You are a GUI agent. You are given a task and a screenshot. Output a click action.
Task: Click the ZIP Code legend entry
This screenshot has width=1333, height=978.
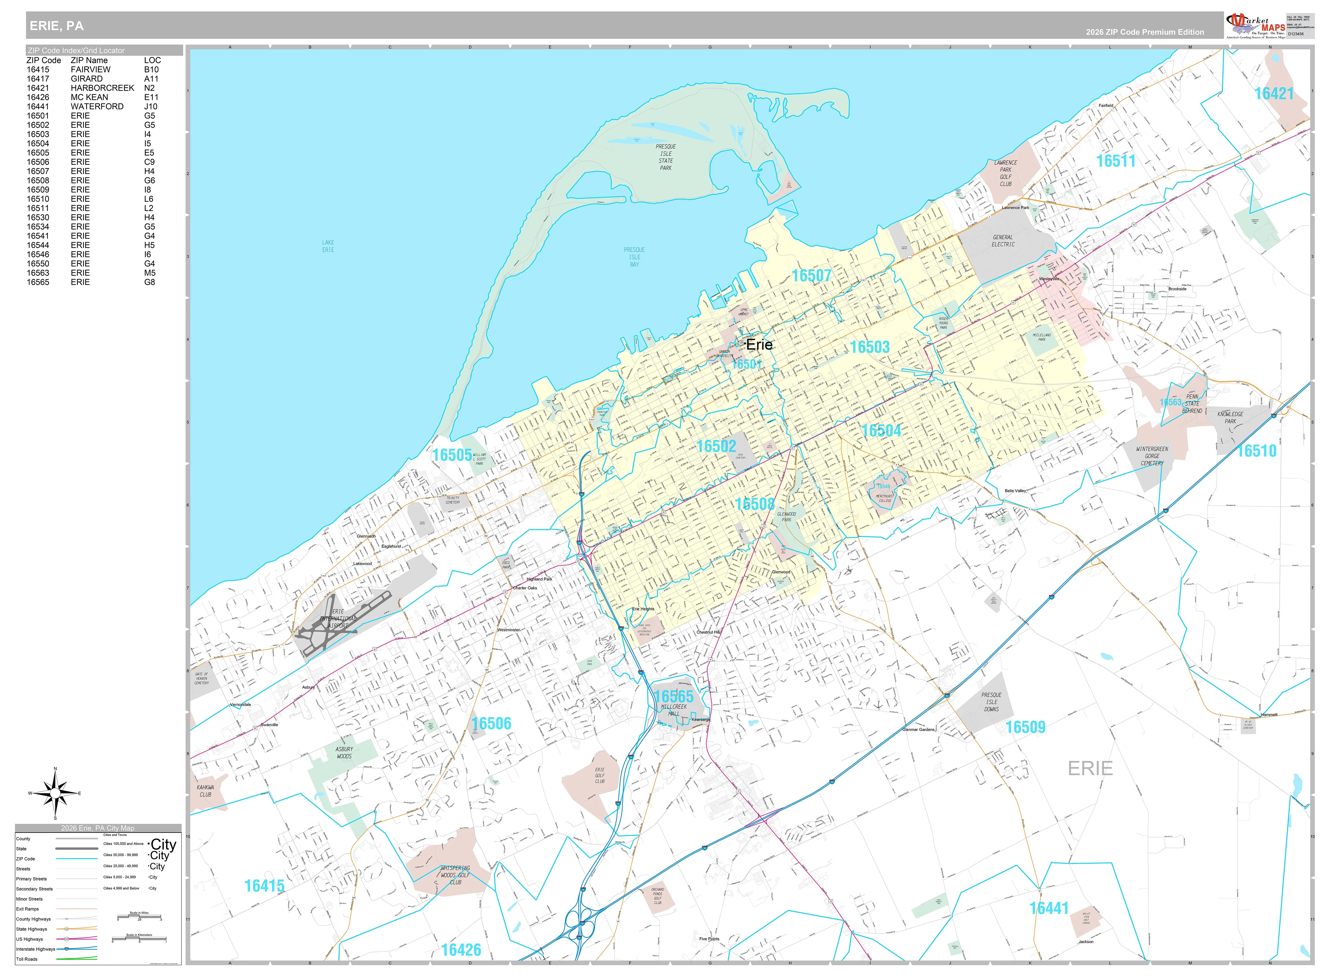click(x=56, y=858)
